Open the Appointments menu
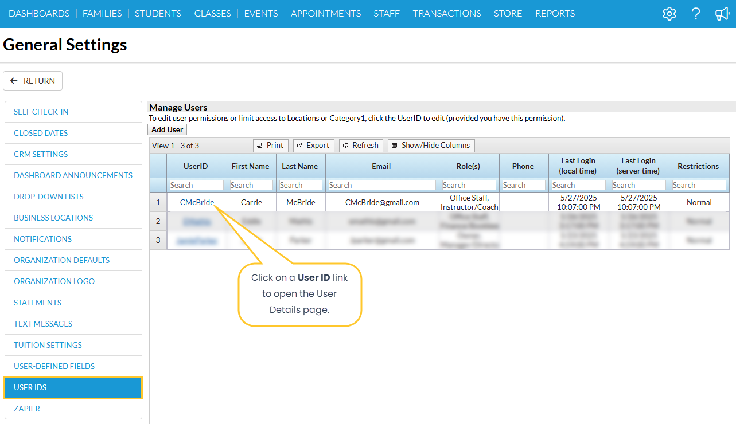Image resolution: width=736 pixels, height=424 pixels. [326, 13]
